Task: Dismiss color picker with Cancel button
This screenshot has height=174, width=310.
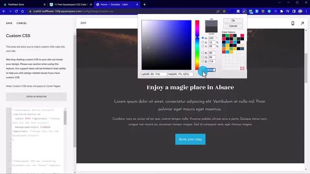Action: 233,26
